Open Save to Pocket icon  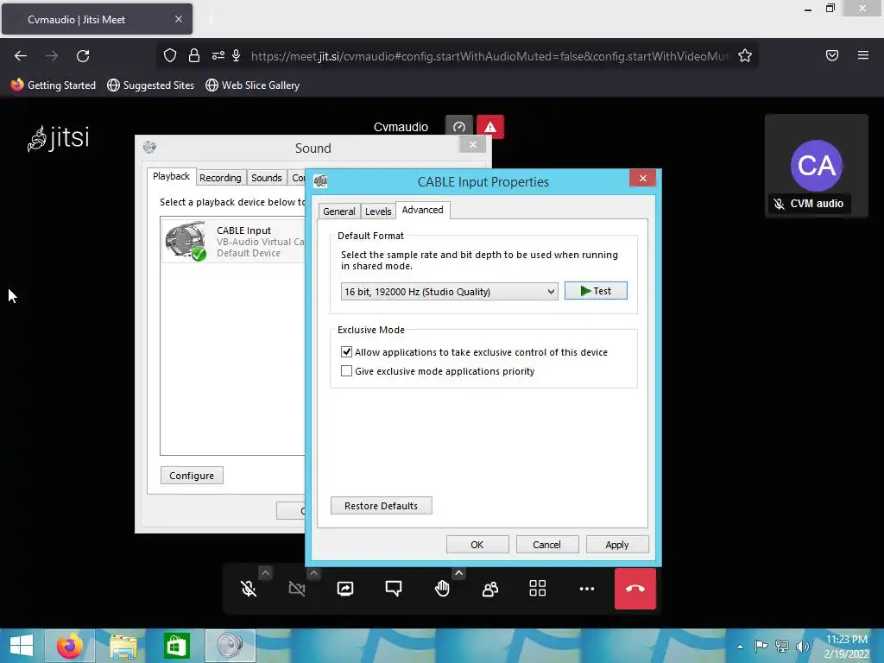click(832, 55)
